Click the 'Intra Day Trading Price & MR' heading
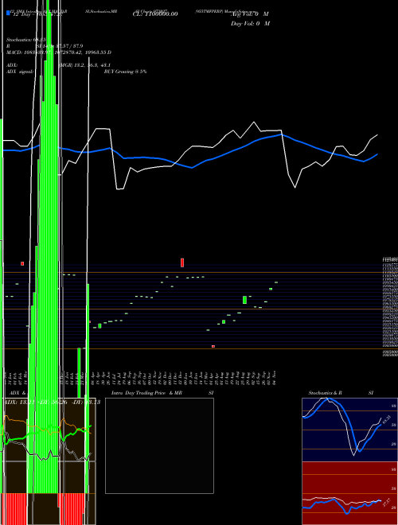This screenshot has width=398, height=525. pyautogui.click(x=146, y=393)
